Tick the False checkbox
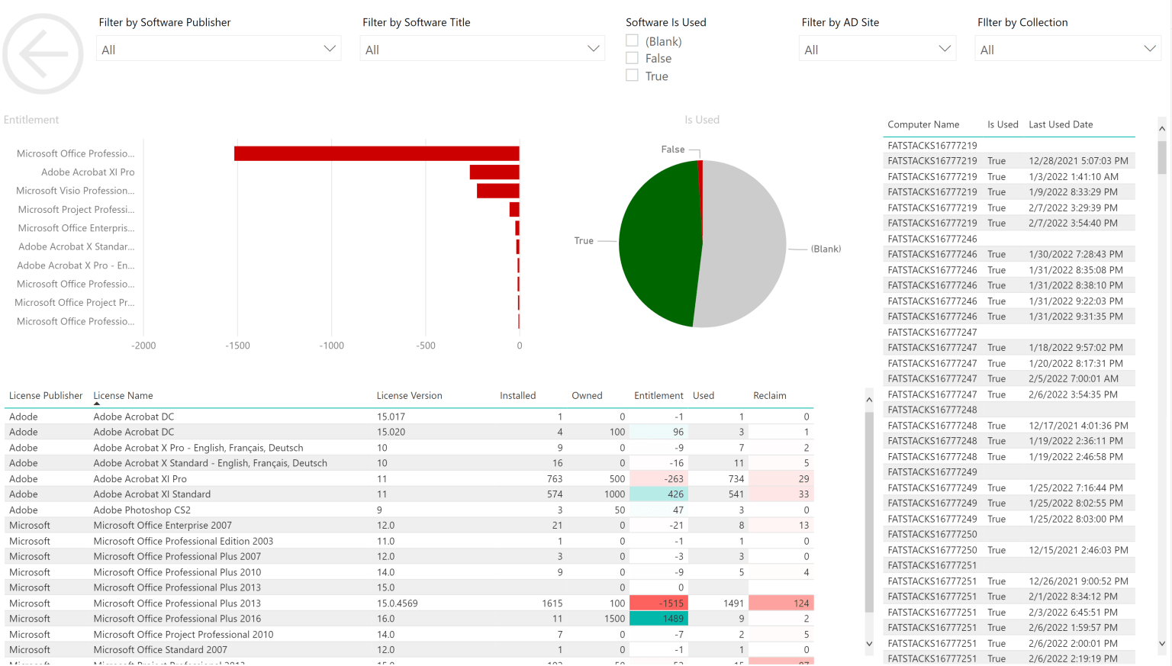Screen dimensions: 1172x666 tap(632, 59)
